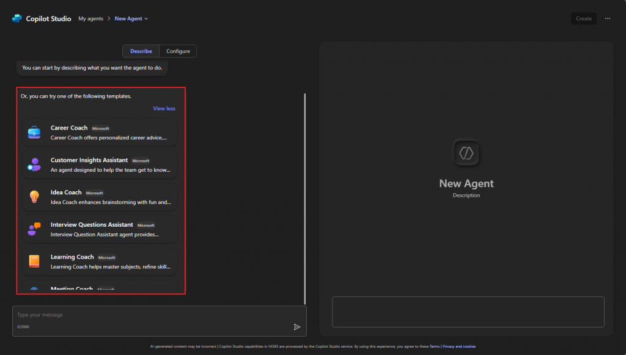The height and width of the screenshot is (355, 626).
Task: Expand the New Agent breadcrumb dropdown
Action: pyautogui.click(x=131, y=19)
